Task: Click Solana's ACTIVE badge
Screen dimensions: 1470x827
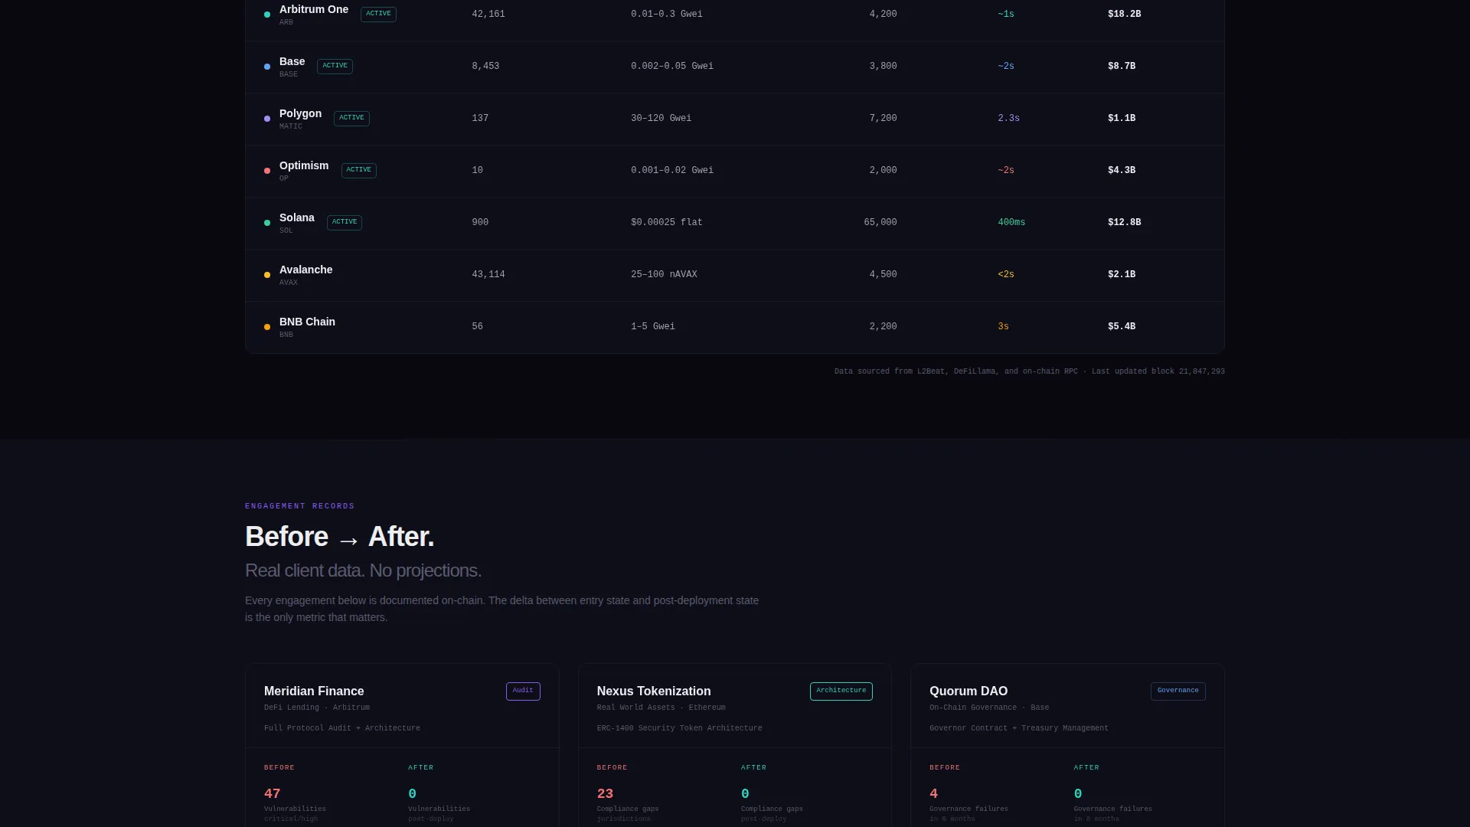Action: coord(345,222)
